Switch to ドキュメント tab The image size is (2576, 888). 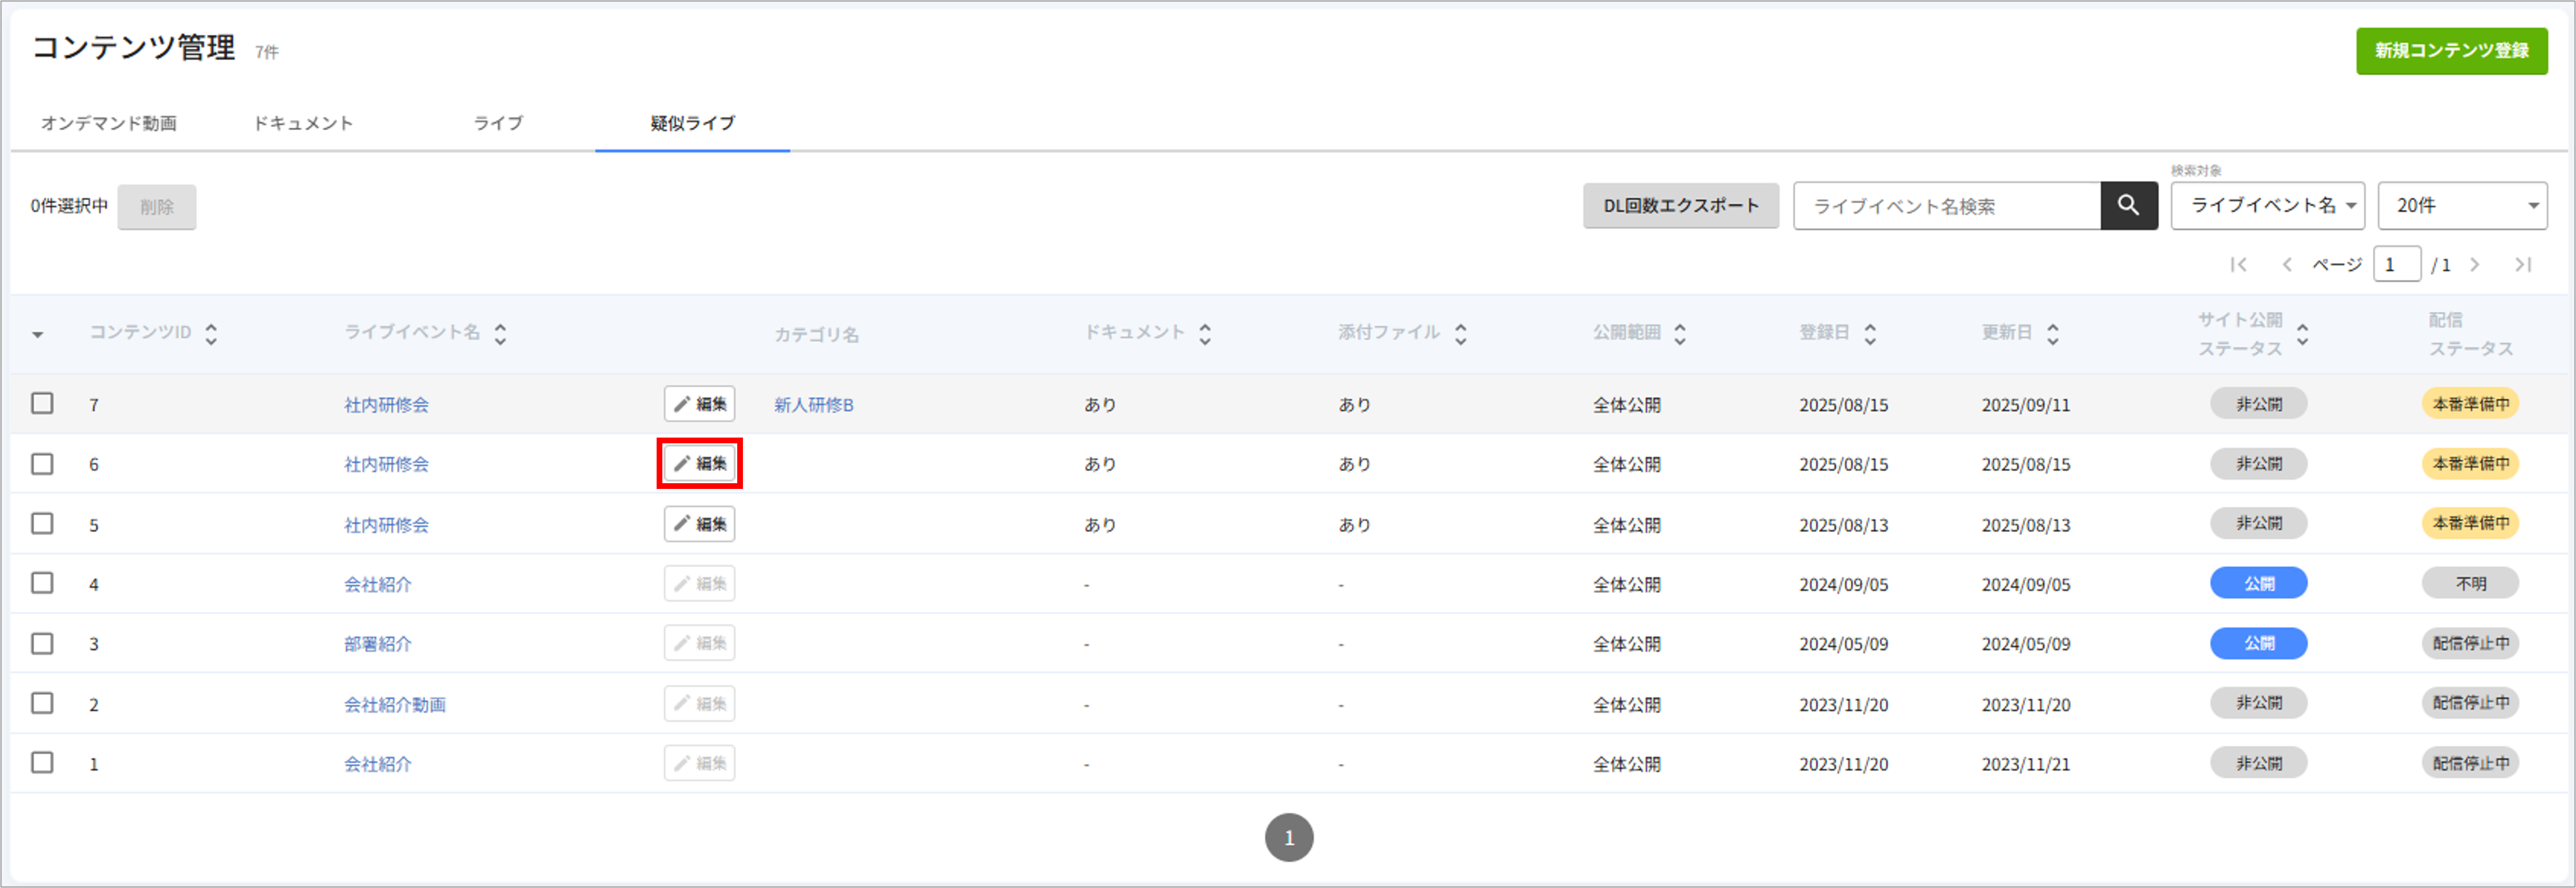303,123
